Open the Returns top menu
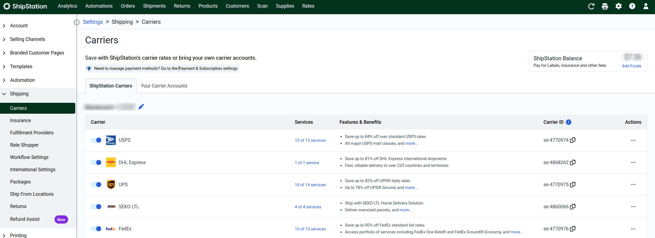 point(182,6)
